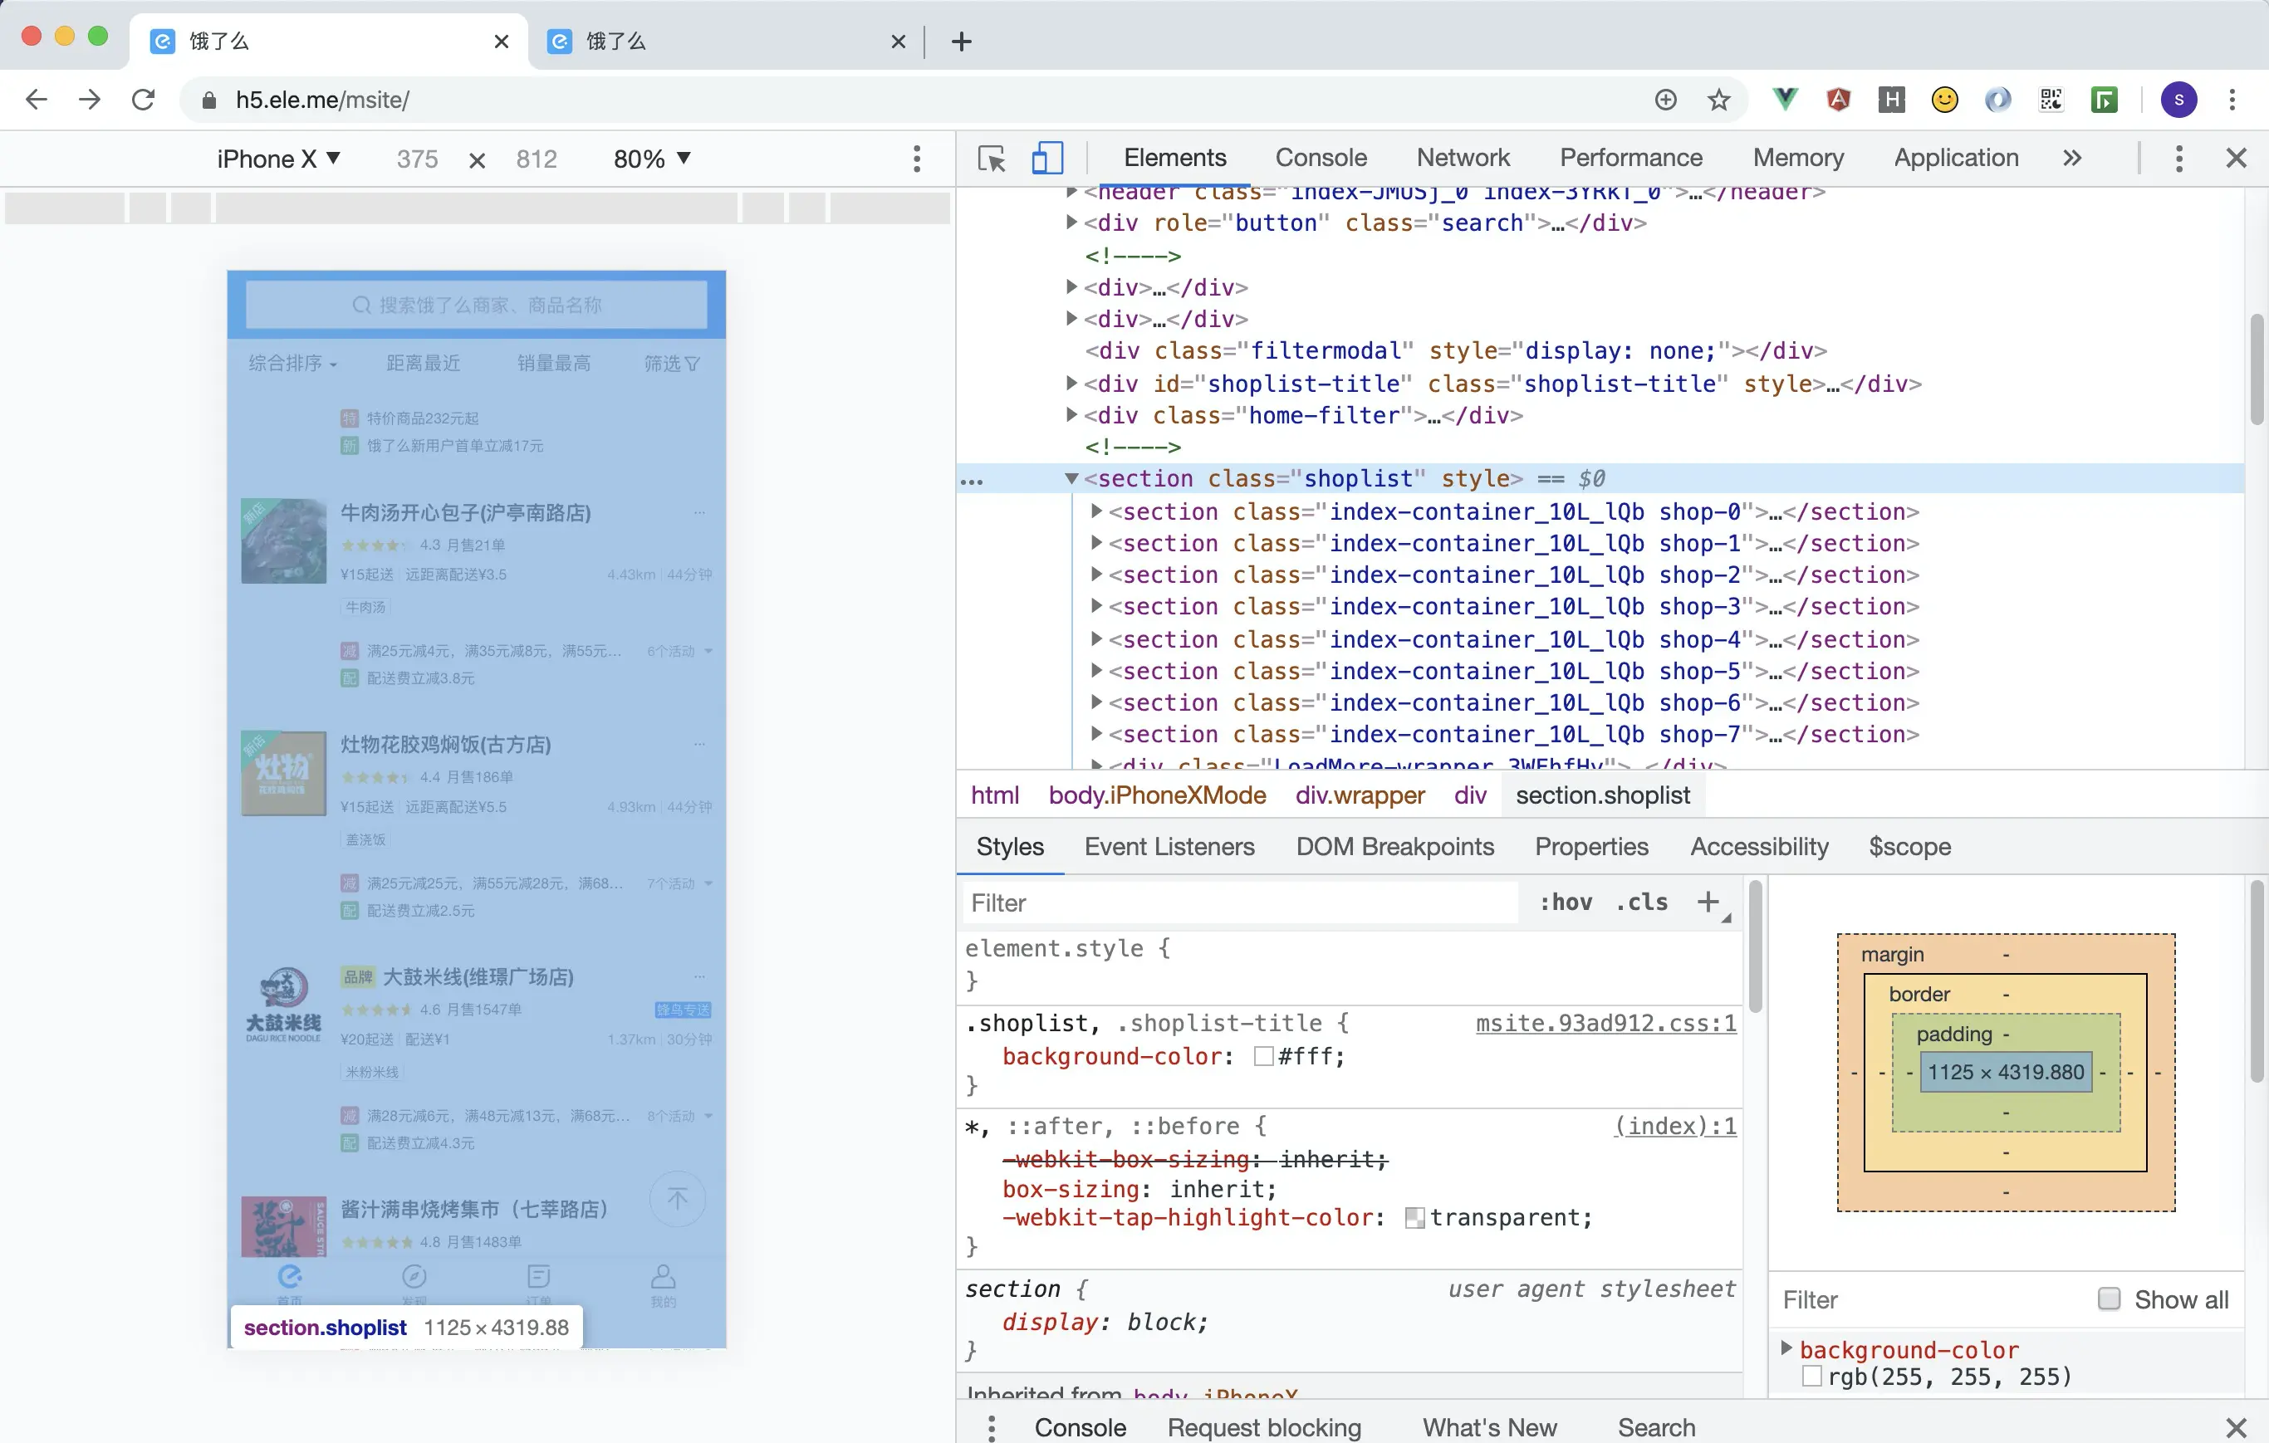
Task: Open the DevTools customize menu
Action: tap(2179, 159)
